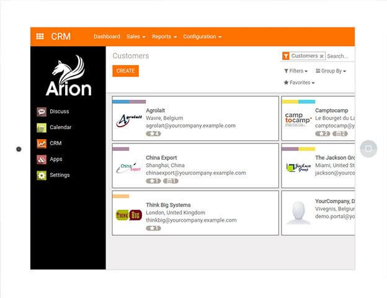Open the Calendar app icon in sidebar
Viewport: 387px width, 298px height.
pos(42,128)
